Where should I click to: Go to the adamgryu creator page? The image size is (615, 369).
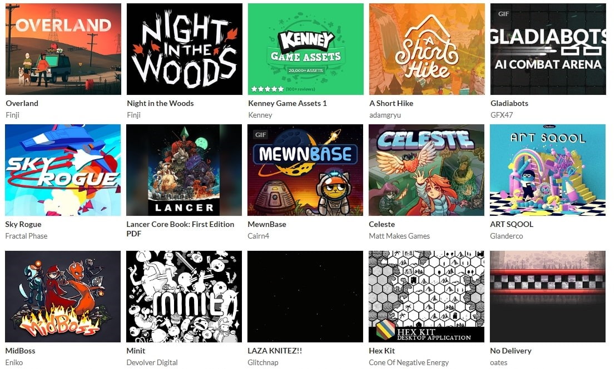[385, 115]
